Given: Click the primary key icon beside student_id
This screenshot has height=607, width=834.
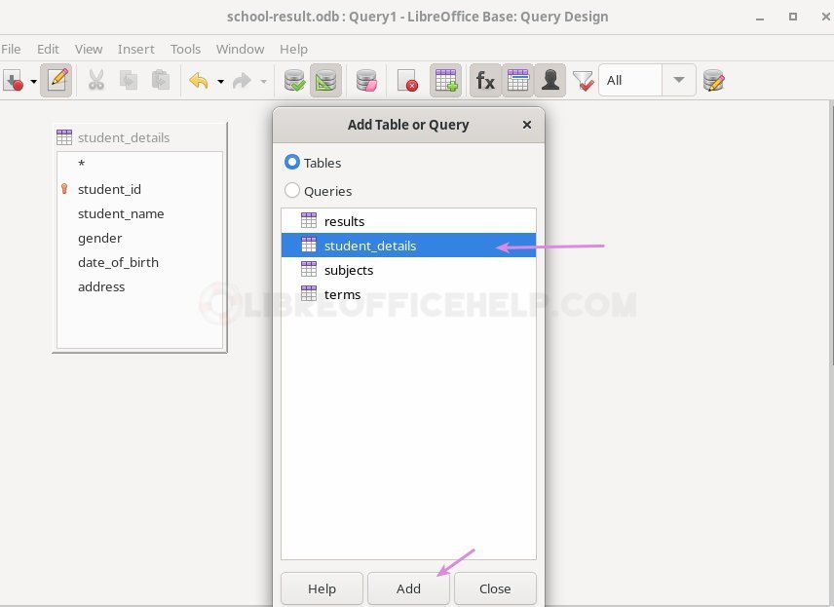Looking at the screenshot, I should (x=64, y=189).
